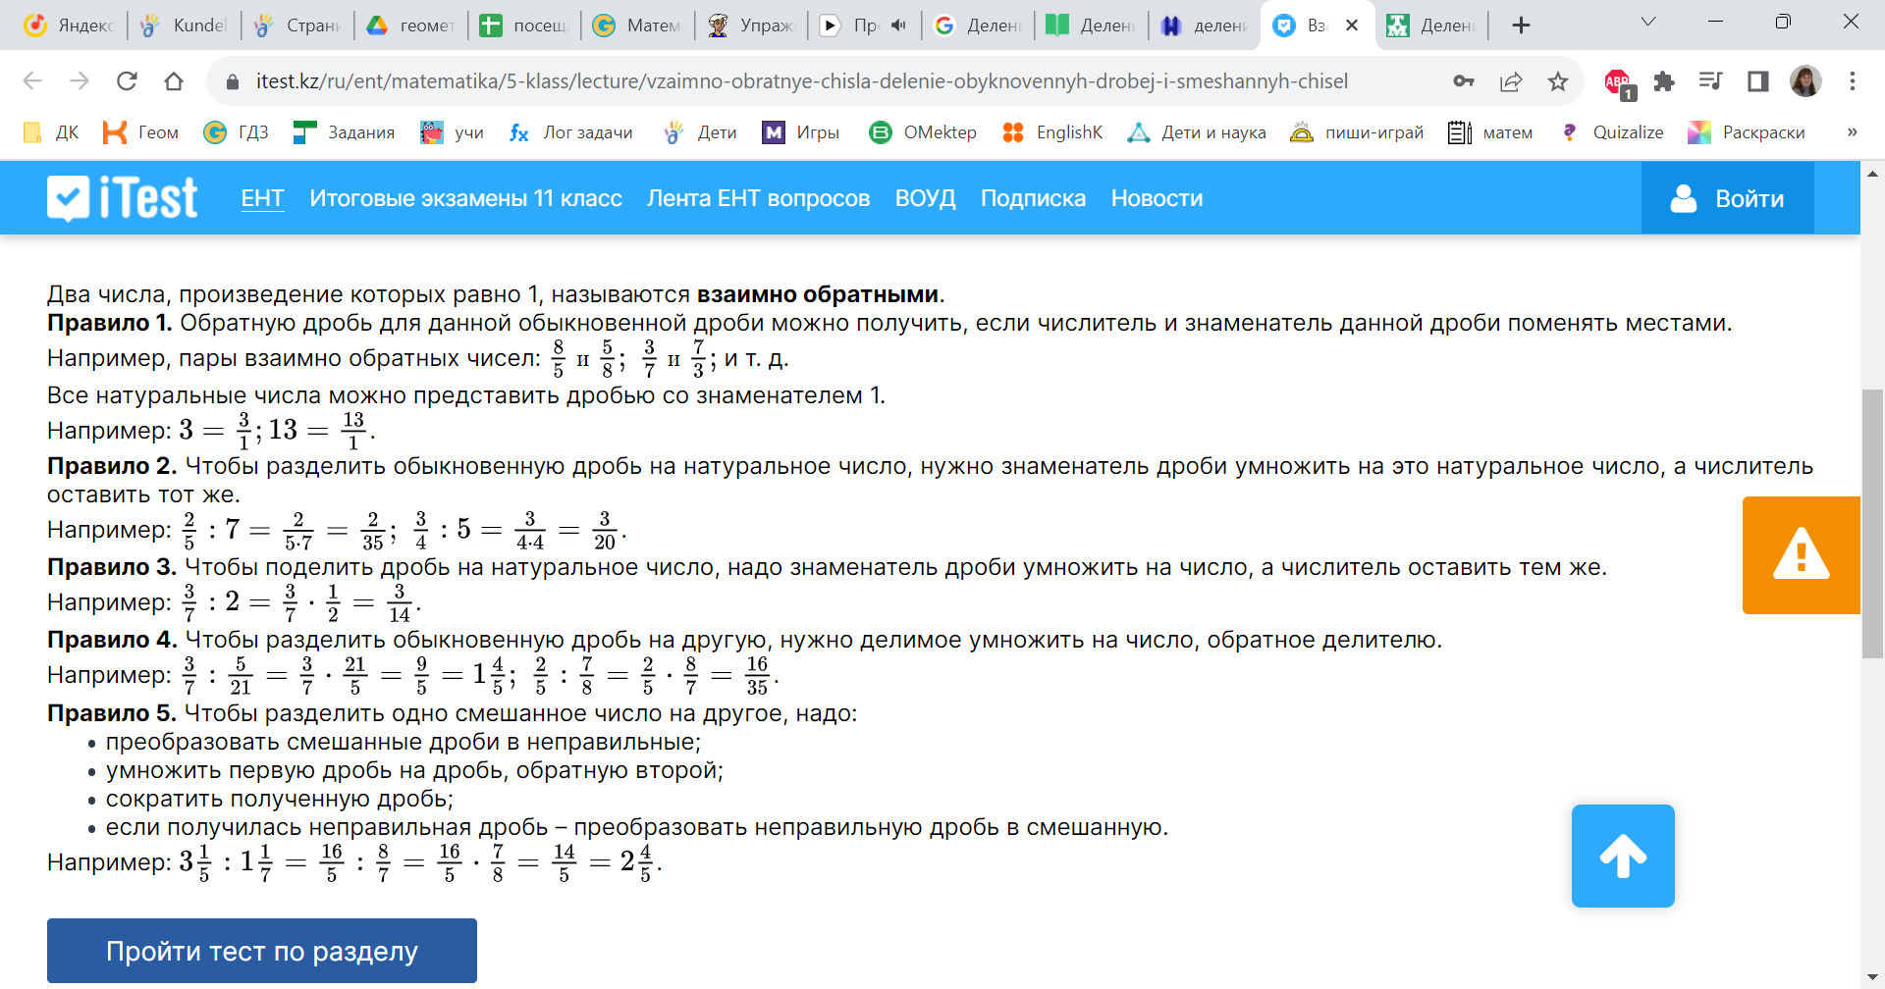This screenshot has width=1885, height=989.
Task: Open Chrome three-dot menu
Action: pyautogui.click(x=1853, y=81)
